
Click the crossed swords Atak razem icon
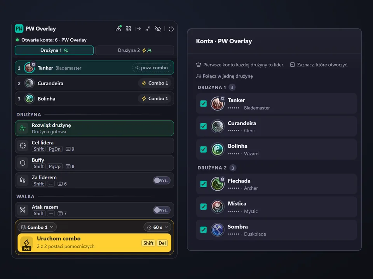pos(23,210)
